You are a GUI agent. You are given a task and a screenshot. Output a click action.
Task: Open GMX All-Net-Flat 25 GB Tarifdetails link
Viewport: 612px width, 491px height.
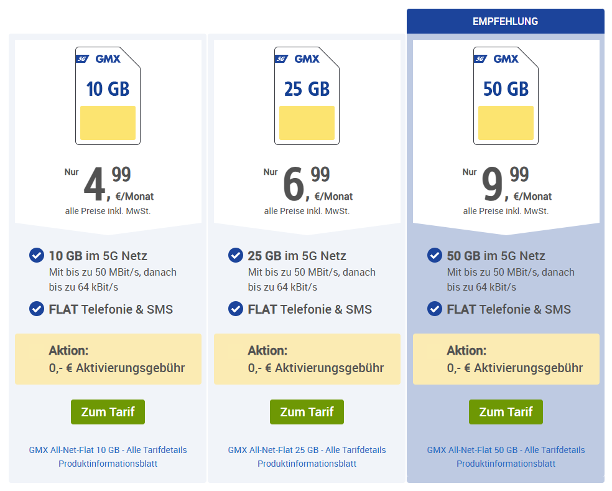[307, 450]
